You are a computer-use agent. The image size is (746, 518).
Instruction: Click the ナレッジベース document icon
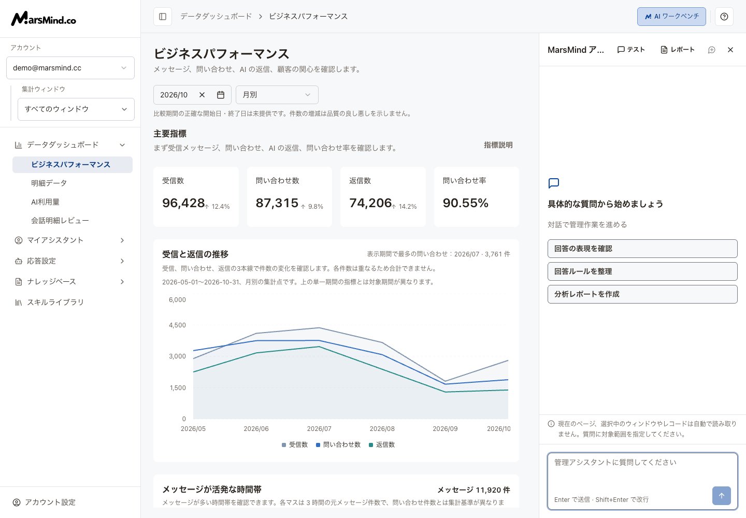pyautogui.click(x=19, y=282)
